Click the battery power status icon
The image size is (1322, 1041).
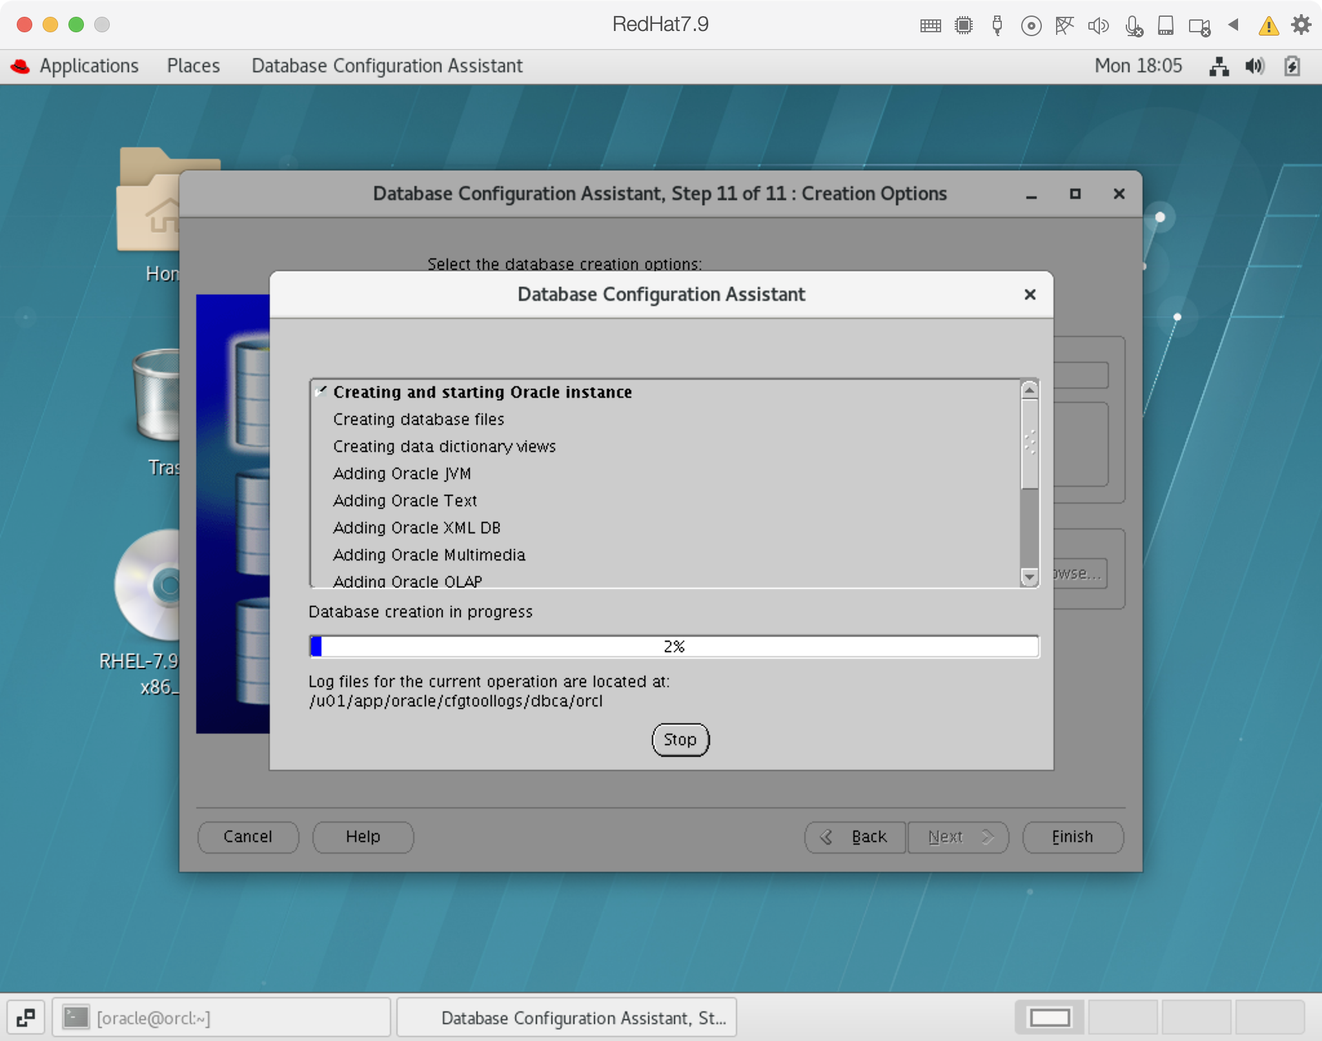(x=1292, y=66)
